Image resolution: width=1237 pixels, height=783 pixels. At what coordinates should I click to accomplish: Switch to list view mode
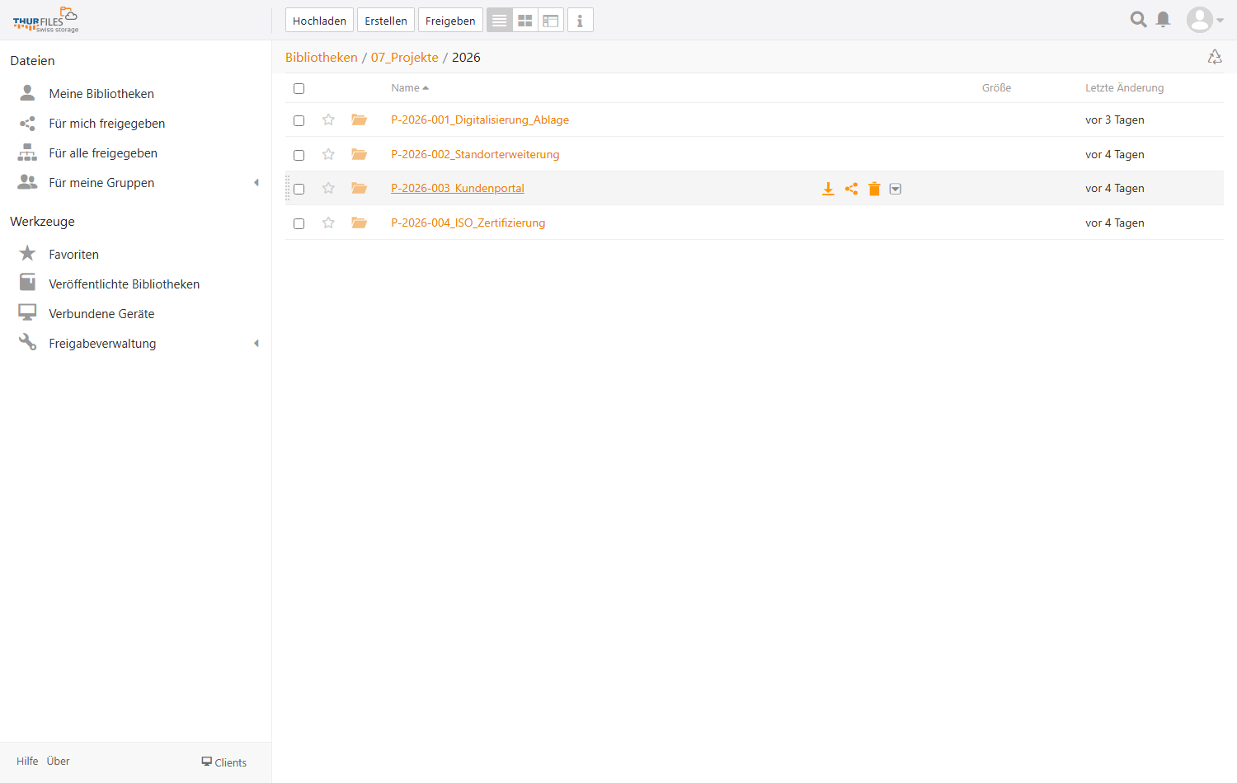500,21
